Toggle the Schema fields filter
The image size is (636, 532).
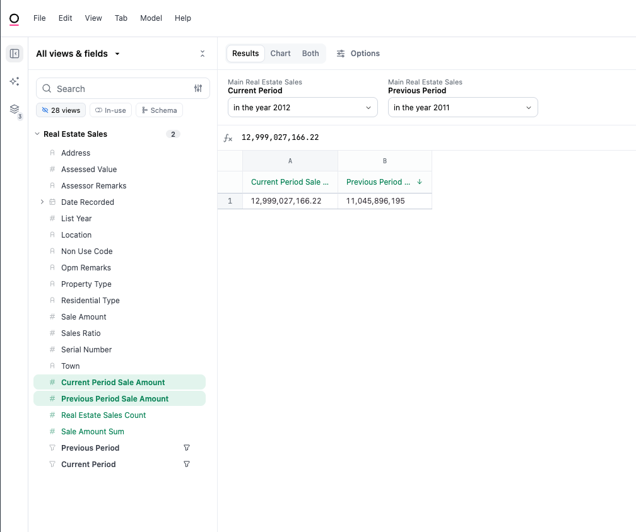(x=159, y=110)
